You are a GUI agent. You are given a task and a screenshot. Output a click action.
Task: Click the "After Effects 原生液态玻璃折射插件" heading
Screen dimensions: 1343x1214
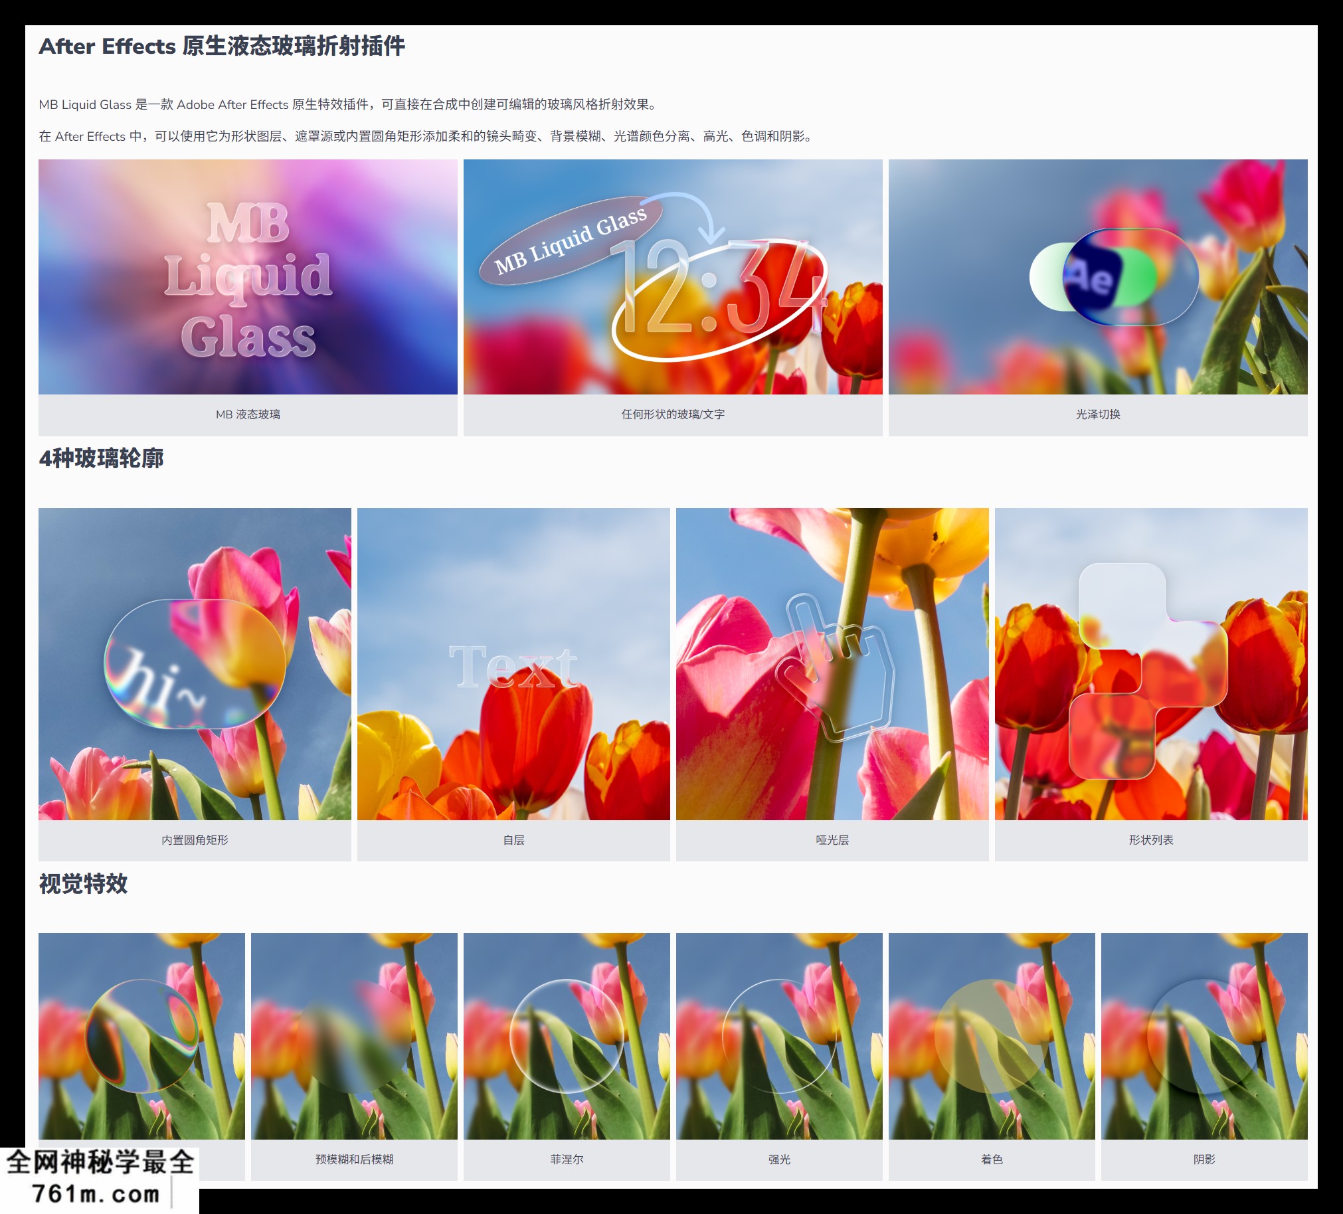(x=222, y=46)
